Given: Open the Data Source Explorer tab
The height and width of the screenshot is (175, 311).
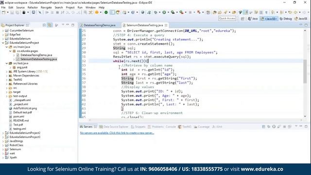Looking at the screenshot, I should coord(114,126).
